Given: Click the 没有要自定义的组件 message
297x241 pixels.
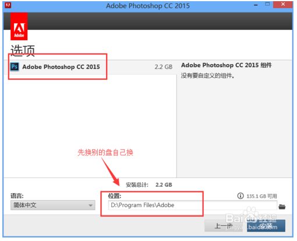Looking at the screenshot, I should point(208,75).
